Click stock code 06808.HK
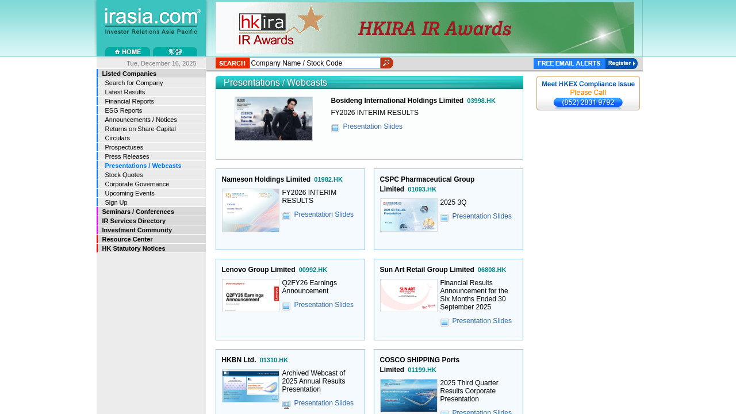This screenshot has width=736, height=414. pos(492,270)
